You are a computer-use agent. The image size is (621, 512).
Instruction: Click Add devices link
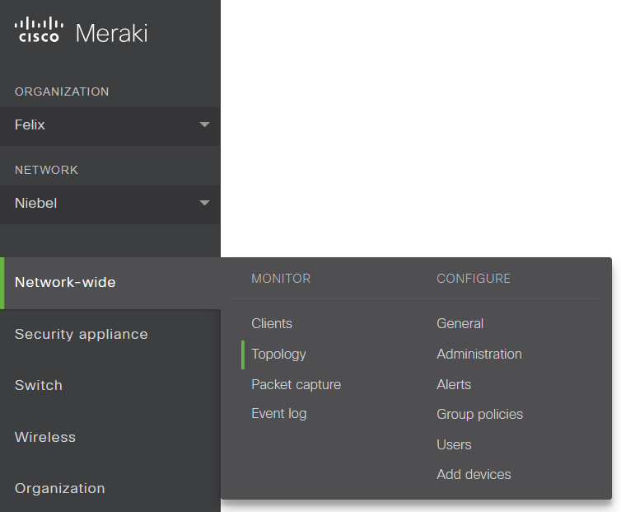pyautogui.click(x=474, y=475)
